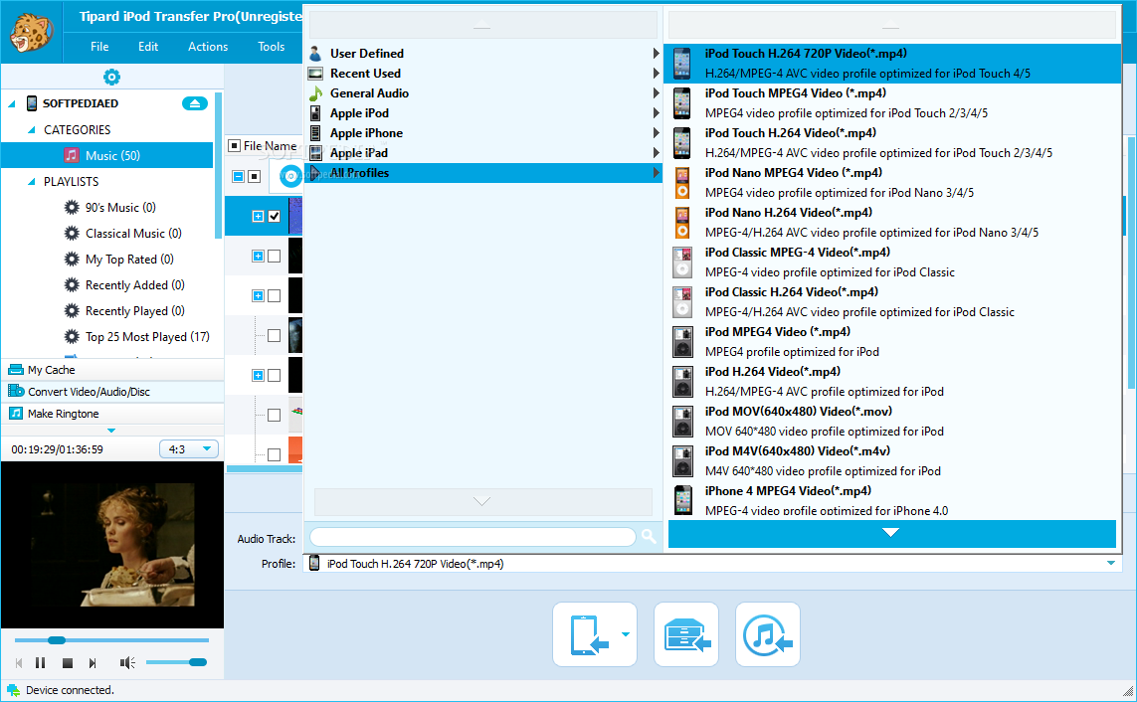Check the fifth file row checkbox
The width and height of the screenshot is (1137, 702).
click(x=275, y=375)
